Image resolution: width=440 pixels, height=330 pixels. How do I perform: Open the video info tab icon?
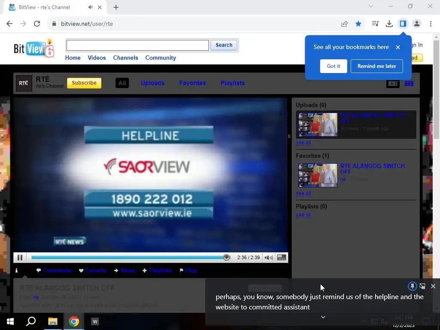coord(17,270)
